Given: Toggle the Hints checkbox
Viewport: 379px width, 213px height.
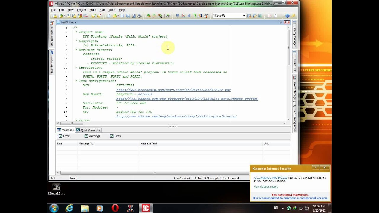Looking at the screenshot, I should 112,136.
